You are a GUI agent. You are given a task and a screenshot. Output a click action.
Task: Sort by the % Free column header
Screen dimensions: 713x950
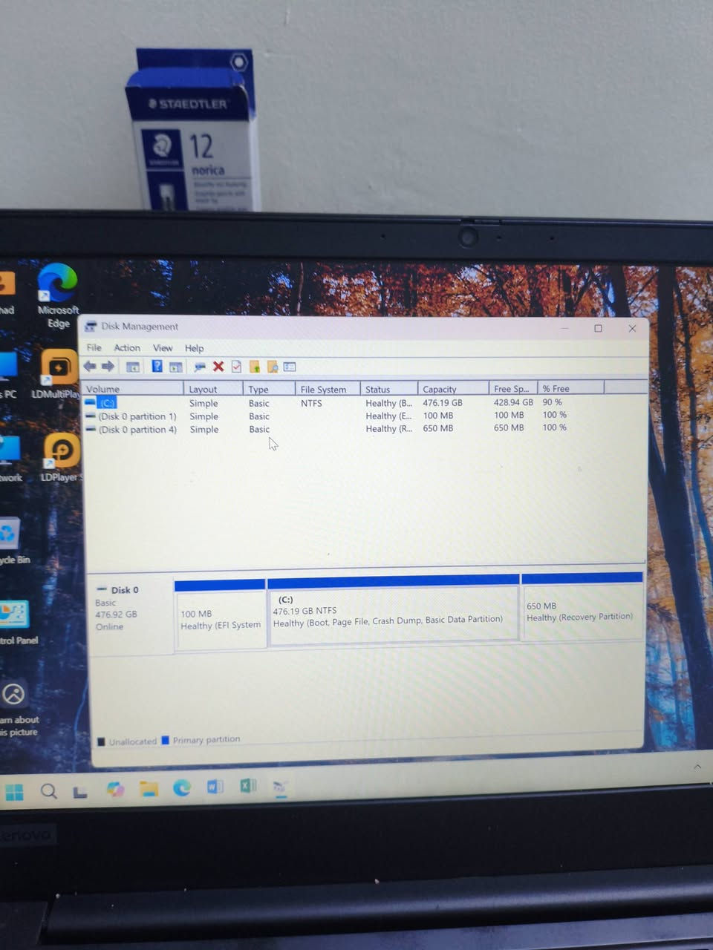(x=571, y=388)
